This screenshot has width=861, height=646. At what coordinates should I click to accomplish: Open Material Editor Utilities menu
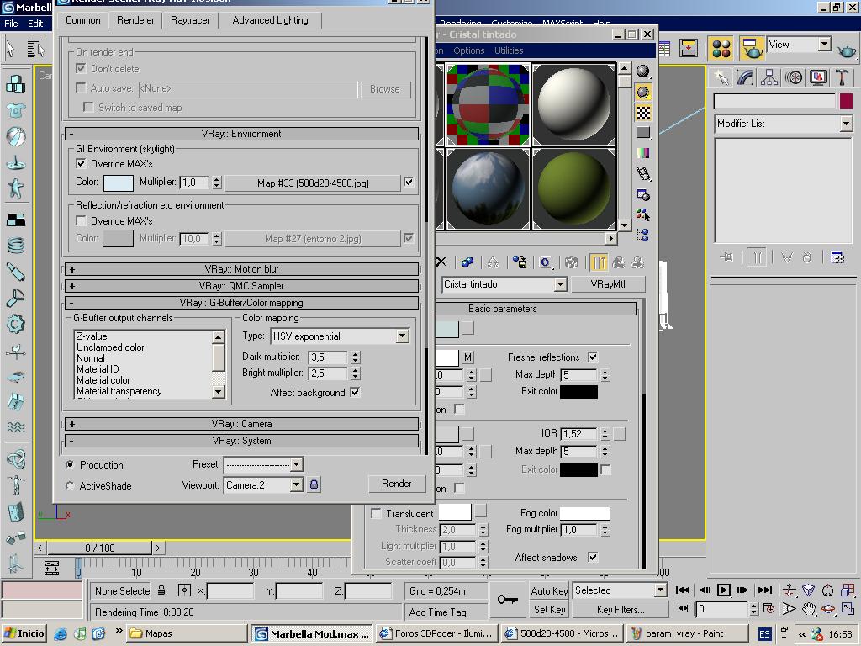[x=509, y=50]
